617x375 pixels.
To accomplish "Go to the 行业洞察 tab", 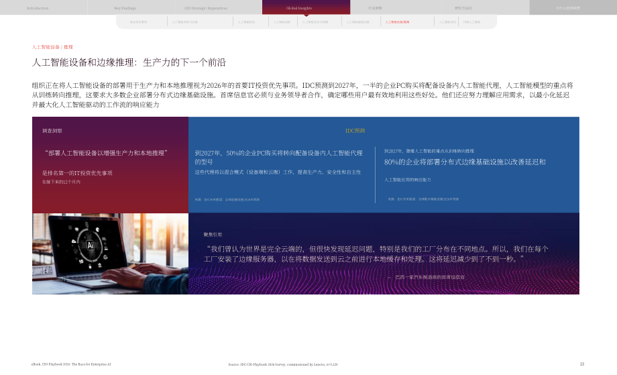I will (375, 8).
